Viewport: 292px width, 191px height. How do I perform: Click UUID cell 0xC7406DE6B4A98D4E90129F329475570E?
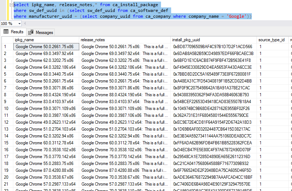[213, 184]
